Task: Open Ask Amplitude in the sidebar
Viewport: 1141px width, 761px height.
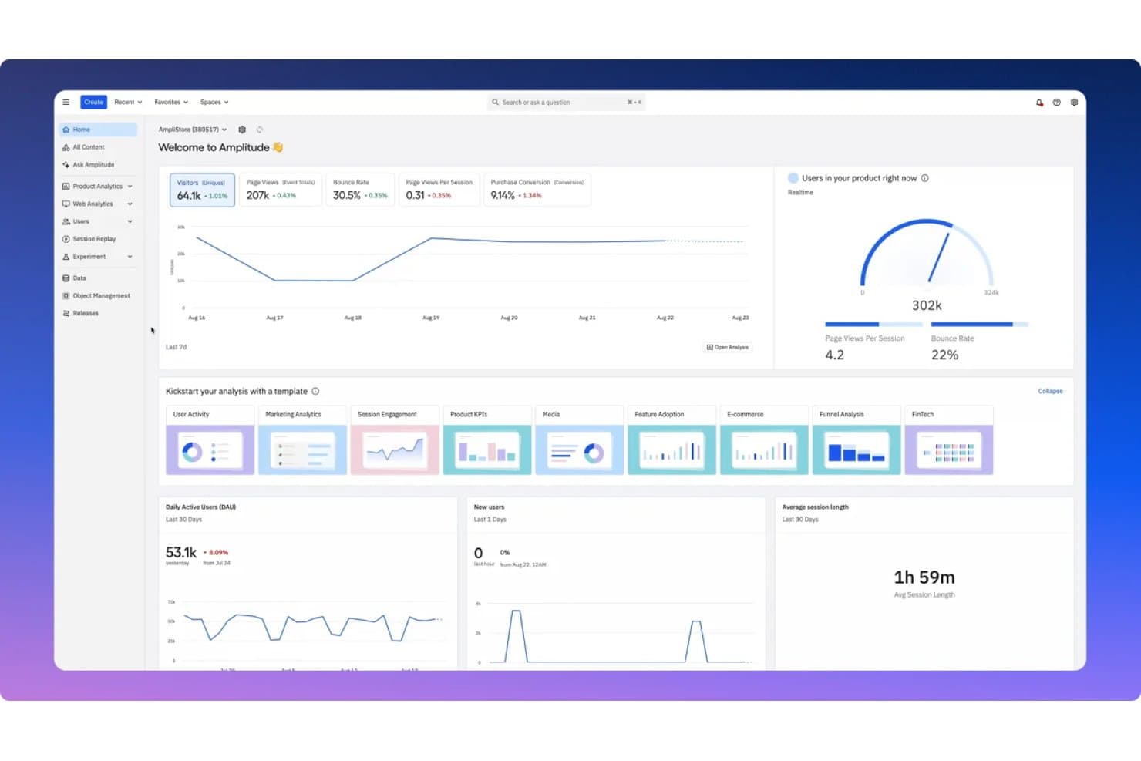Action: pos(98,165)
